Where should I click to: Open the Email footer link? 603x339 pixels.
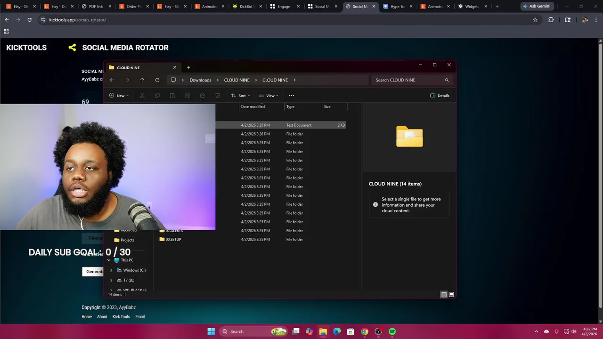coord(140,317)
